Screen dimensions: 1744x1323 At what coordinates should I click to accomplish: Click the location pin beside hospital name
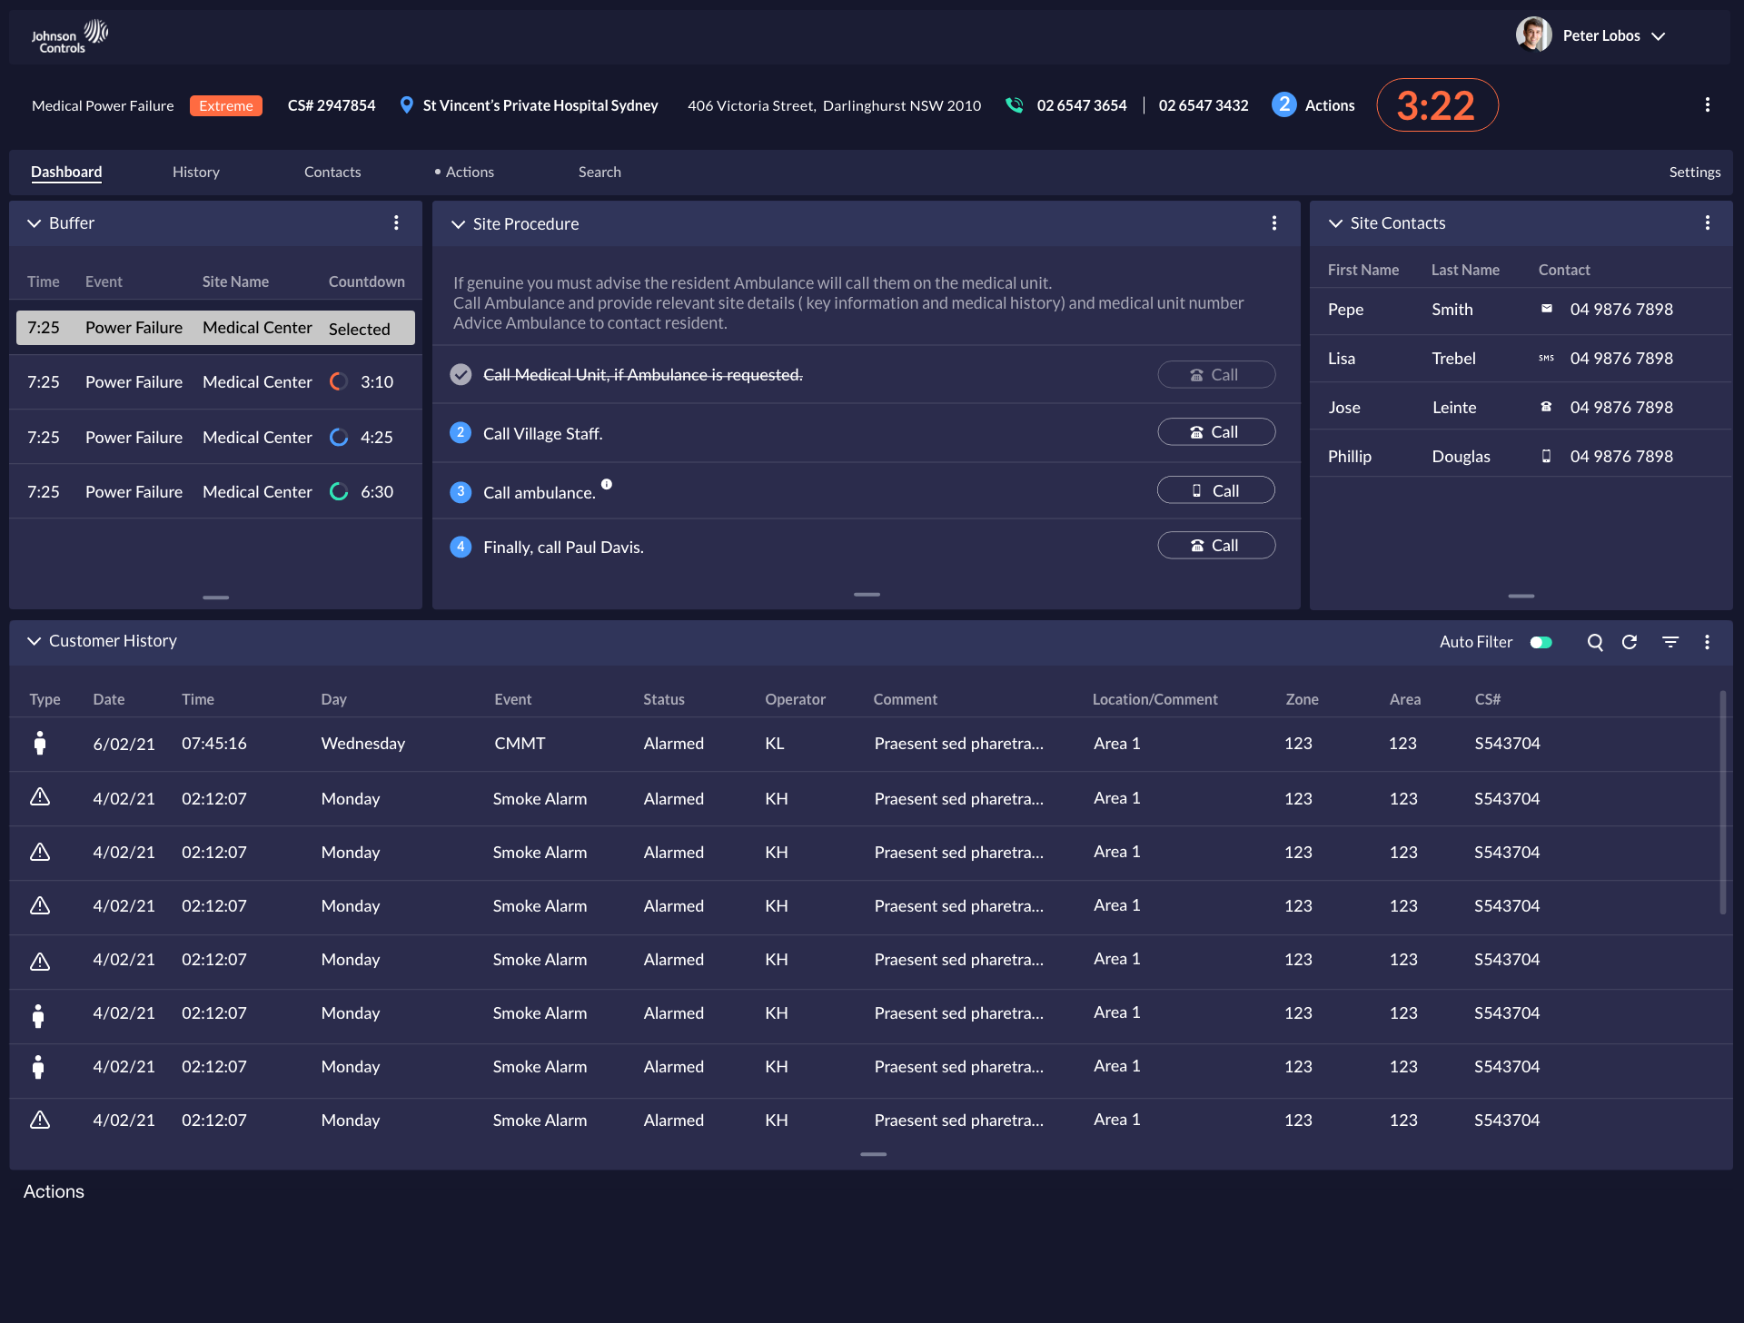coord(406,105)
